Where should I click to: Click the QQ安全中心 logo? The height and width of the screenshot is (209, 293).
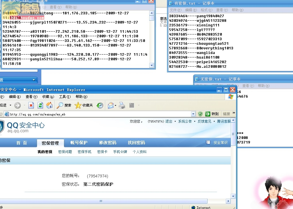(x=22, y=127)
